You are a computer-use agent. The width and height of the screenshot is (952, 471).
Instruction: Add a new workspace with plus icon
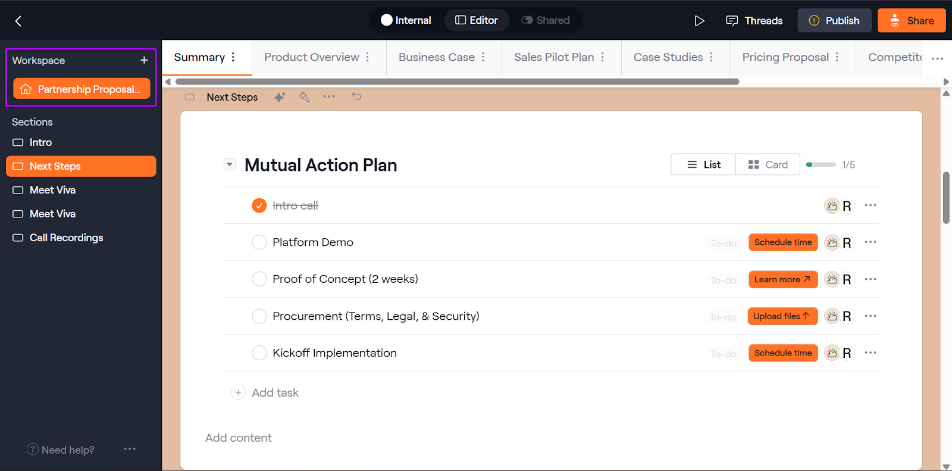click(144, 60)
